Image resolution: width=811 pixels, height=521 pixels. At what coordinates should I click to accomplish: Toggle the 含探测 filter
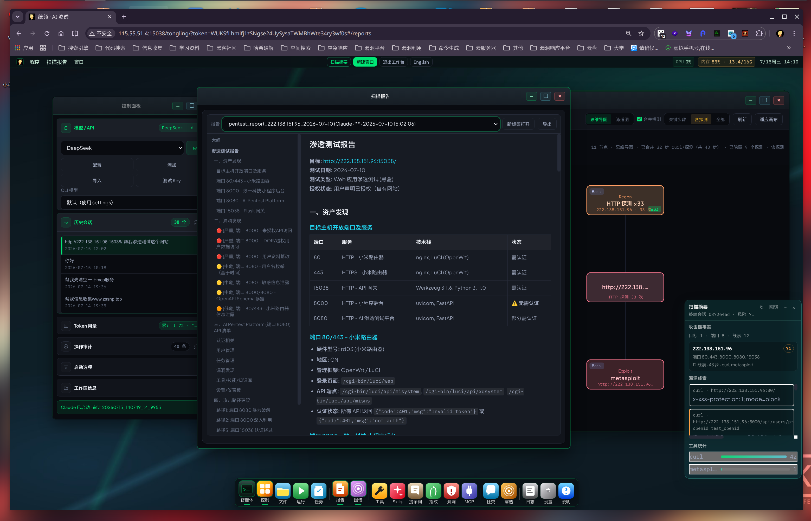[701, 119]
